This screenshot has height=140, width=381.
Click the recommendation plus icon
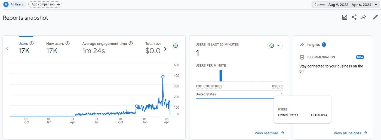click(x=302, y=57)
